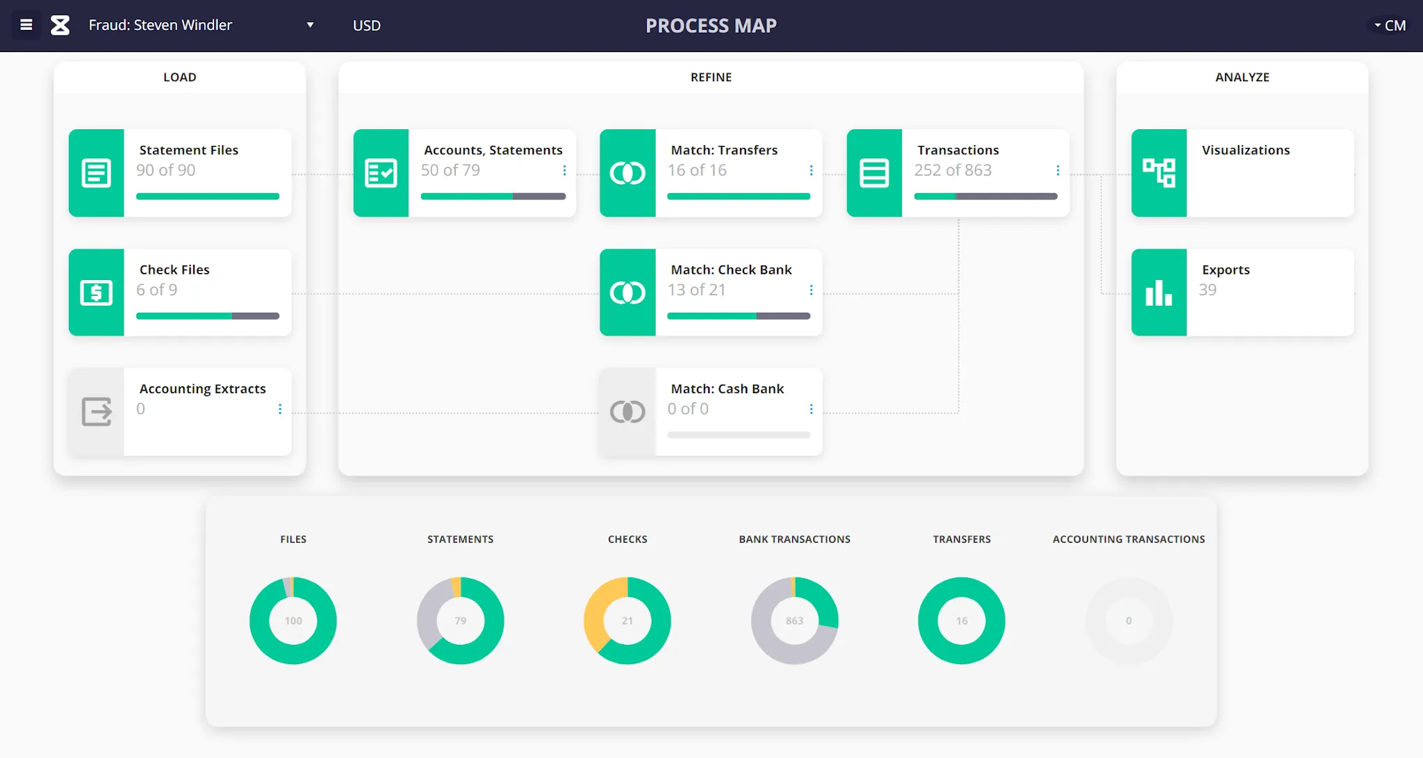Viewport: 1423px width, 758px height.
Task: Click the Exports bar chart icon
Action: point(1159,293)
